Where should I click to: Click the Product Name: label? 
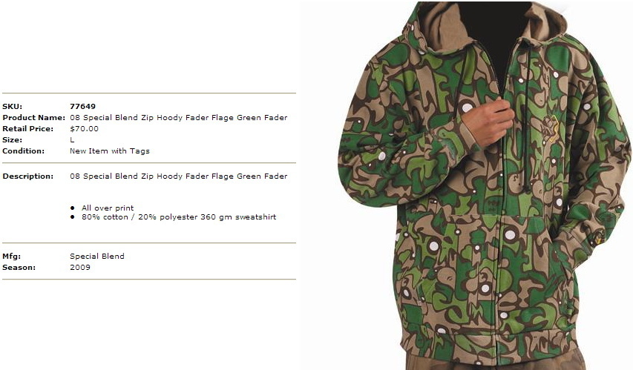tap(33, 118)
